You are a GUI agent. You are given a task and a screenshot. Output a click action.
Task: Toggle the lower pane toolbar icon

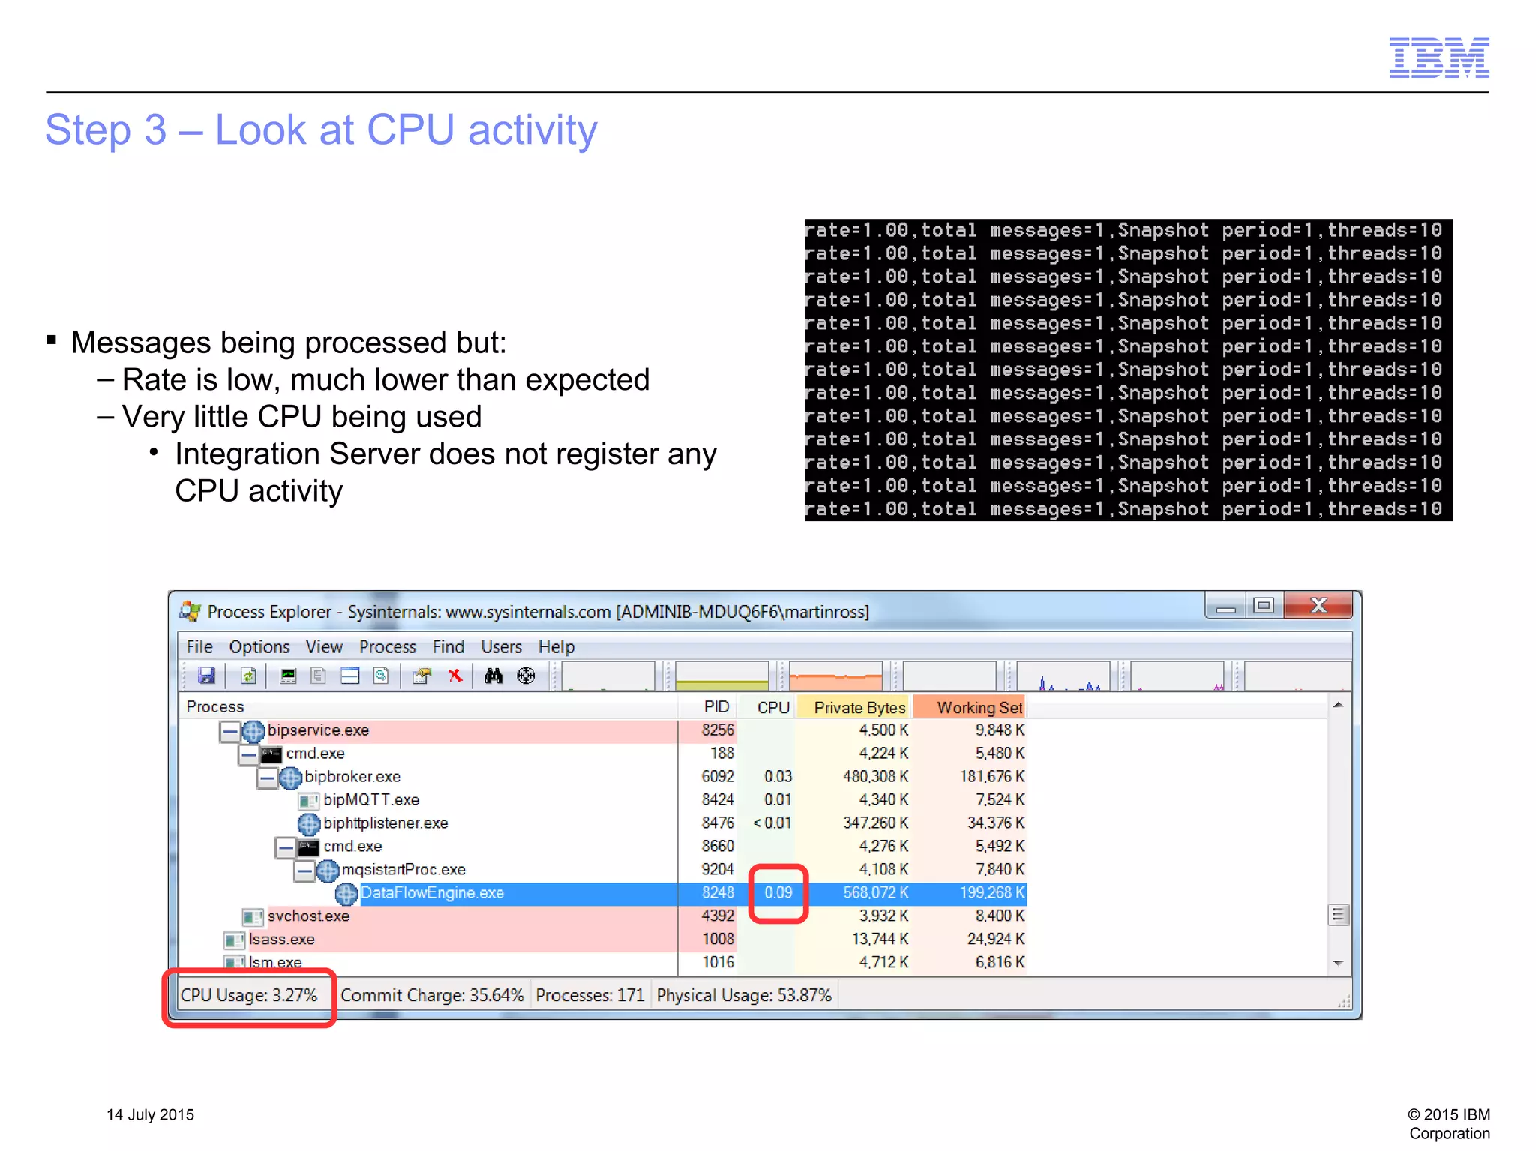[349, 676]
